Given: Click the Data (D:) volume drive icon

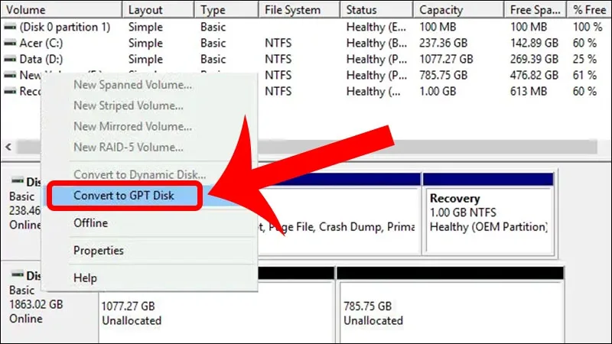Looking at the screenshot, I should click(x=10, y=60).
